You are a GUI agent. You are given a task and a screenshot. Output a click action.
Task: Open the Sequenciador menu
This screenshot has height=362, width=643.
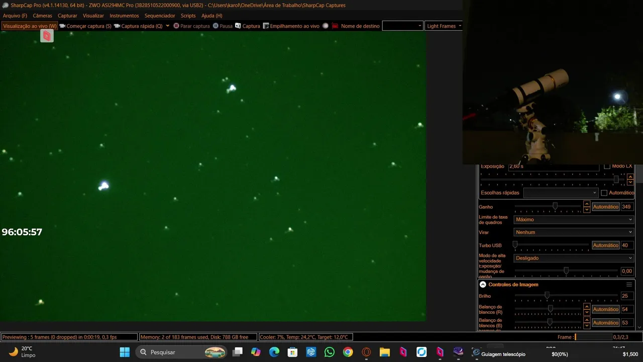tap(160, 16)
